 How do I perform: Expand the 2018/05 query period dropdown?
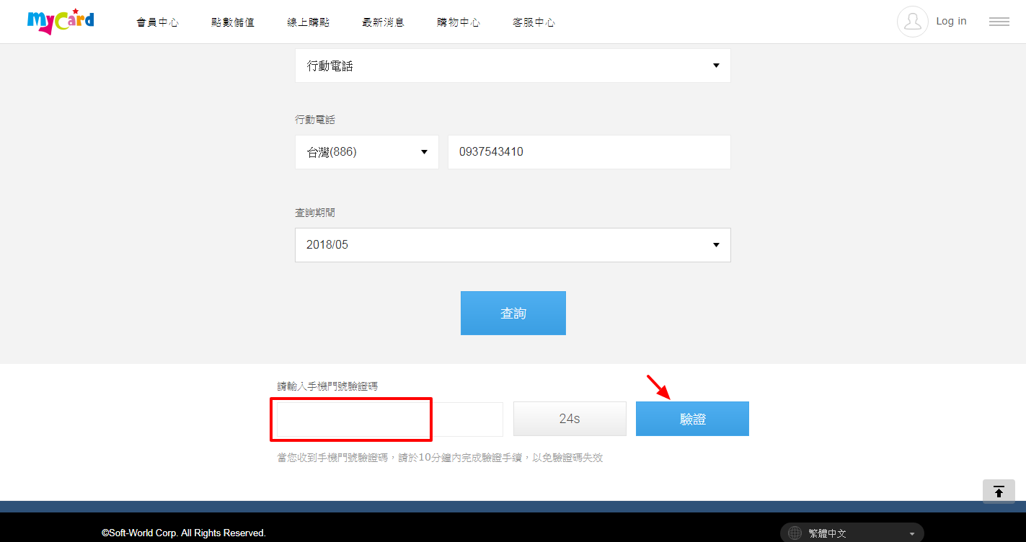click(513, 245)
